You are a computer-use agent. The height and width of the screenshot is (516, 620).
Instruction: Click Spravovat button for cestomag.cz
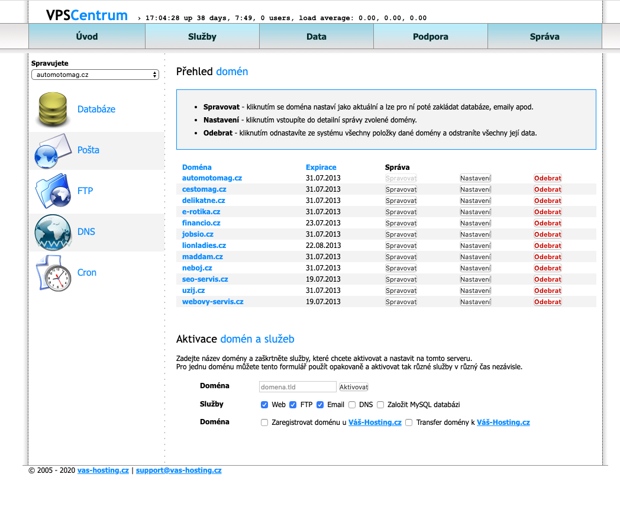click(x=401, y=189)
